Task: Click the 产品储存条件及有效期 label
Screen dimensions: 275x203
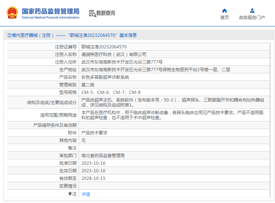Action: (x=55, y=125)
